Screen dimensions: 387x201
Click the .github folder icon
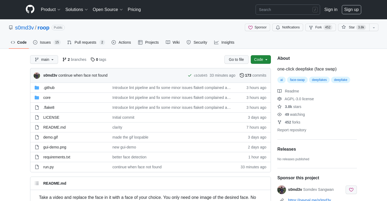point(37,88)
